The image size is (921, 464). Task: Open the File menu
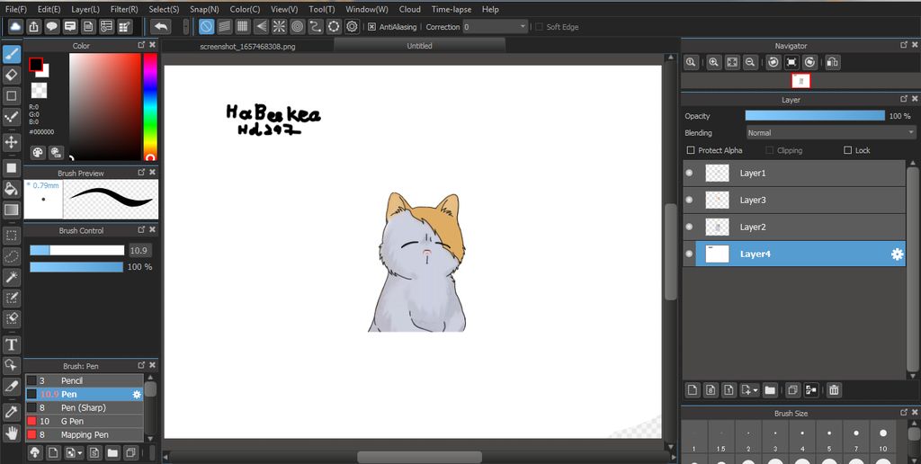tap(16, 9)
